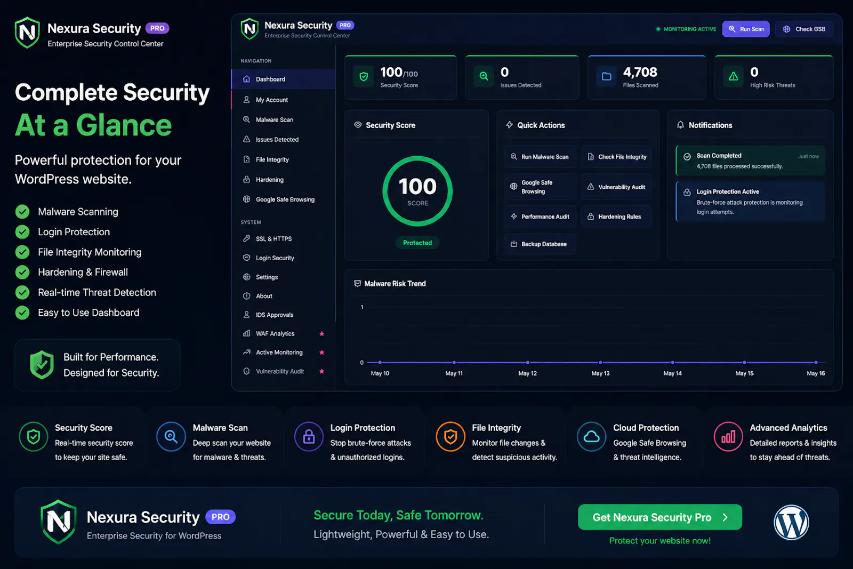Viewport: 853px width, 569px height.
Task: Click the WAF Analytics chart icon
Action: tap(246, 333)
